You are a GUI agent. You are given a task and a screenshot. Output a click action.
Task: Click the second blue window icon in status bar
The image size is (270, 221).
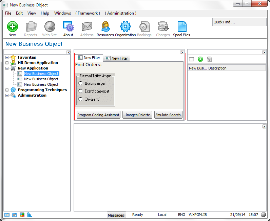pyautogui.click(x=15, y=215)
